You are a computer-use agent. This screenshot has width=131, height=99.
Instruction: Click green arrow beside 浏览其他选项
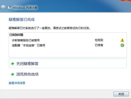point(12,74)
